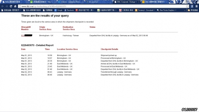Open the 其他書籤 bookmarks folder
Viewport: 199px width, 112px height.
(x=193, y=10)
